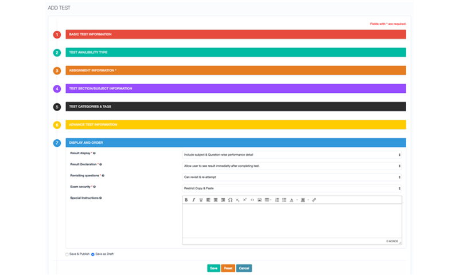Open Revisiting questions dropdown
Image resolution: width=459 pixels, height=275 pixels.
(291, 177)
